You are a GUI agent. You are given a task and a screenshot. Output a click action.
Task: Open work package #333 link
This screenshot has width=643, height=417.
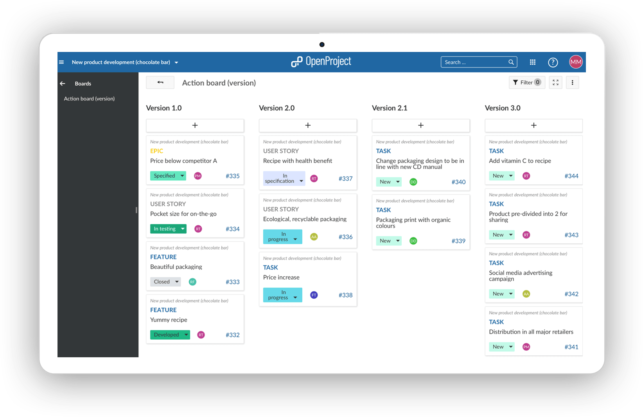click(x=233, y=282)
